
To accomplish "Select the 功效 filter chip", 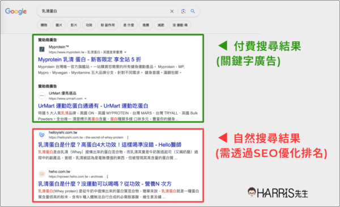I will coord(89,25).
